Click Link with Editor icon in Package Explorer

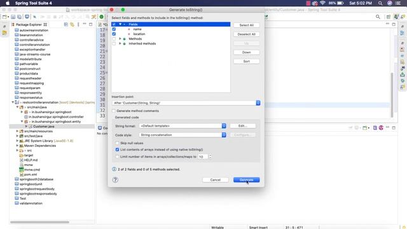(x=72, y=24)
